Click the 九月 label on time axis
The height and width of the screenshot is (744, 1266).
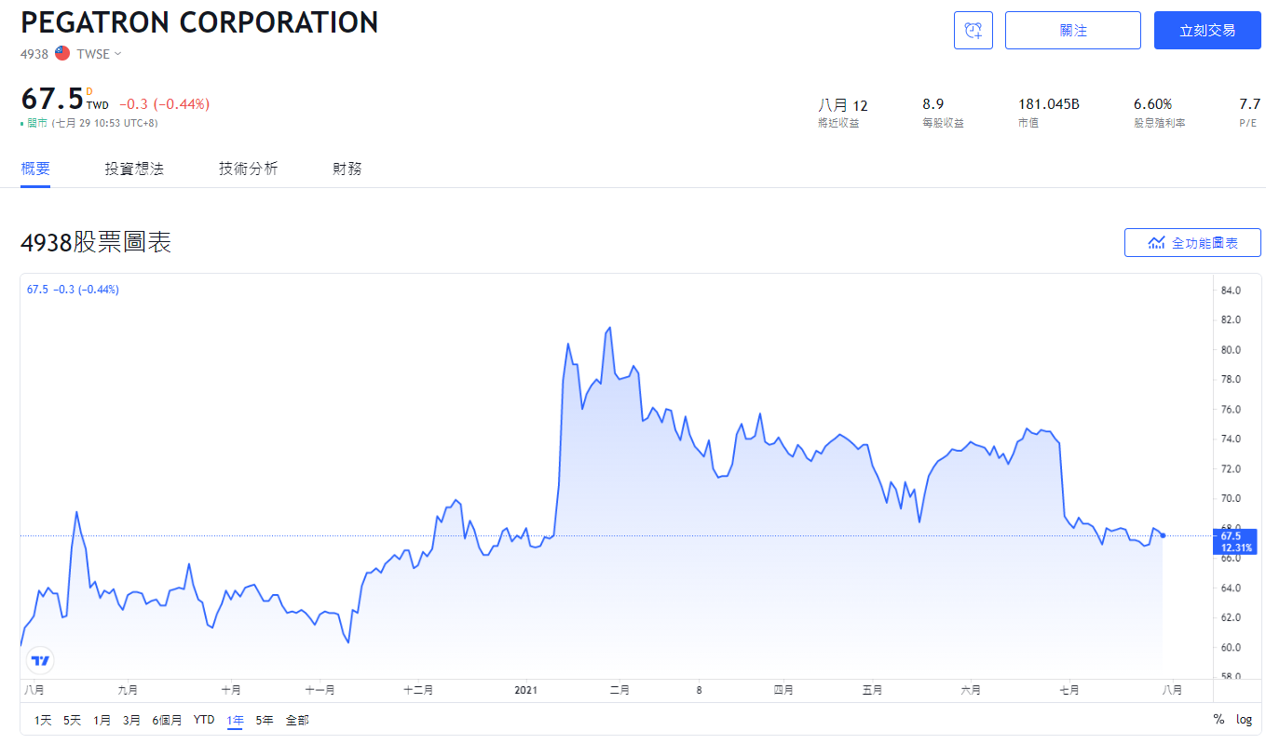[x=128, y=690]
